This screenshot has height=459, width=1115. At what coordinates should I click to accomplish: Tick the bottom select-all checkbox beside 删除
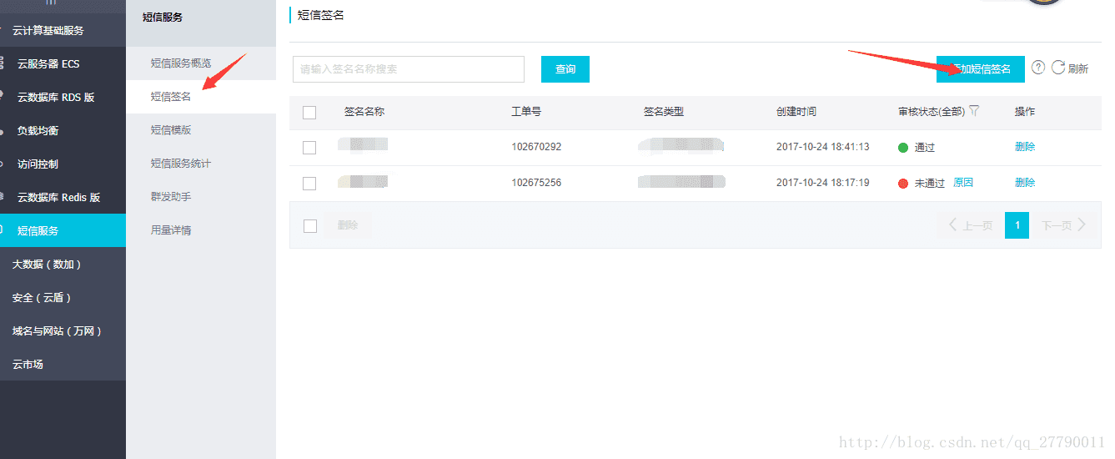point(309,226)
